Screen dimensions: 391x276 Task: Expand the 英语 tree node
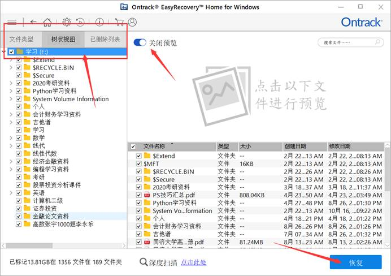11,193
